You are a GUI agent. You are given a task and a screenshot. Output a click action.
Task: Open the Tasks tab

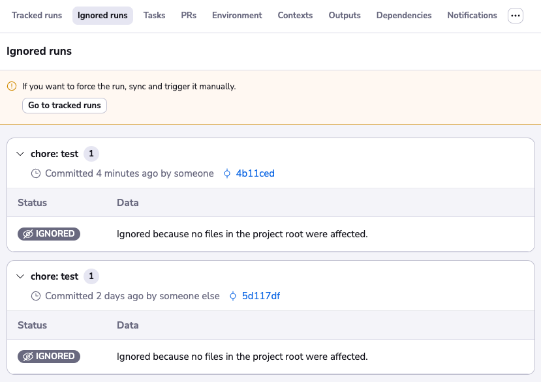point(154,16)
